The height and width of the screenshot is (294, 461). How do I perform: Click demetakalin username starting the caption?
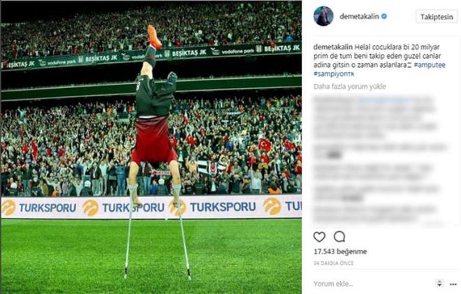coord(332,47)
